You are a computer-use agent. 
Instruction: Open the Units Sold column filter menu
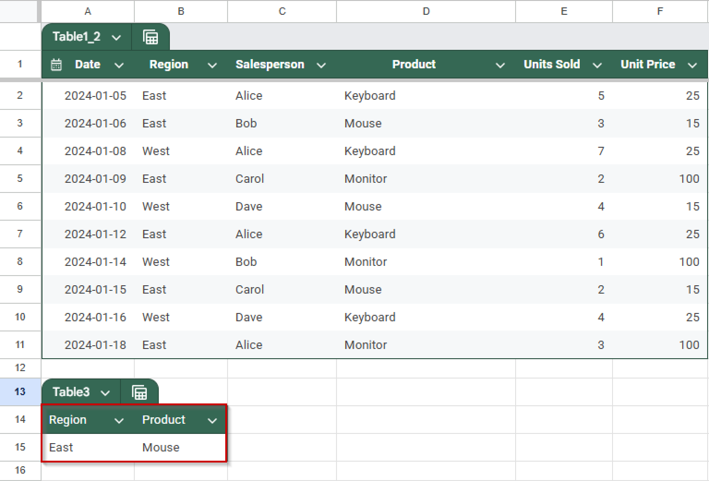tap(597, 65)
